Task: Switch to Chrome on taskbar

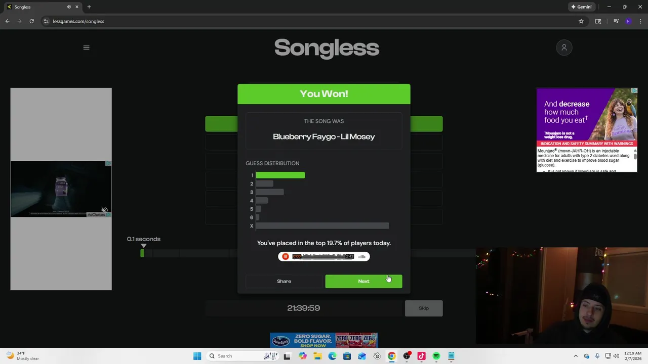Action: pyautogui.click(x=391, y=356)
